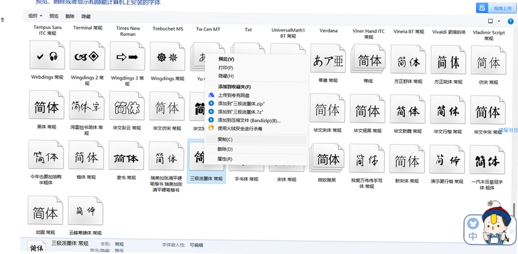Click the 'Times New Roman' font label
Screen dimensions: 518x254
point(128,31)
